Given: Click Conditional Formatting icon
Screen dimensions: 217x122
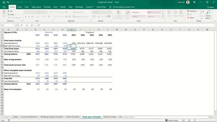Looking at the screenshot, I should [x=118, y=13].
